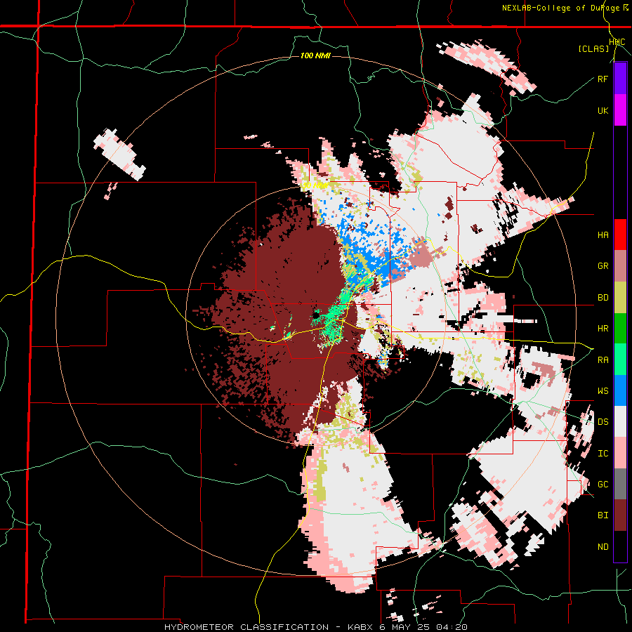Viewport: 632px width, 632px height.
Task: Click the ND label beside the legend
Action: [x=603, y=547]
